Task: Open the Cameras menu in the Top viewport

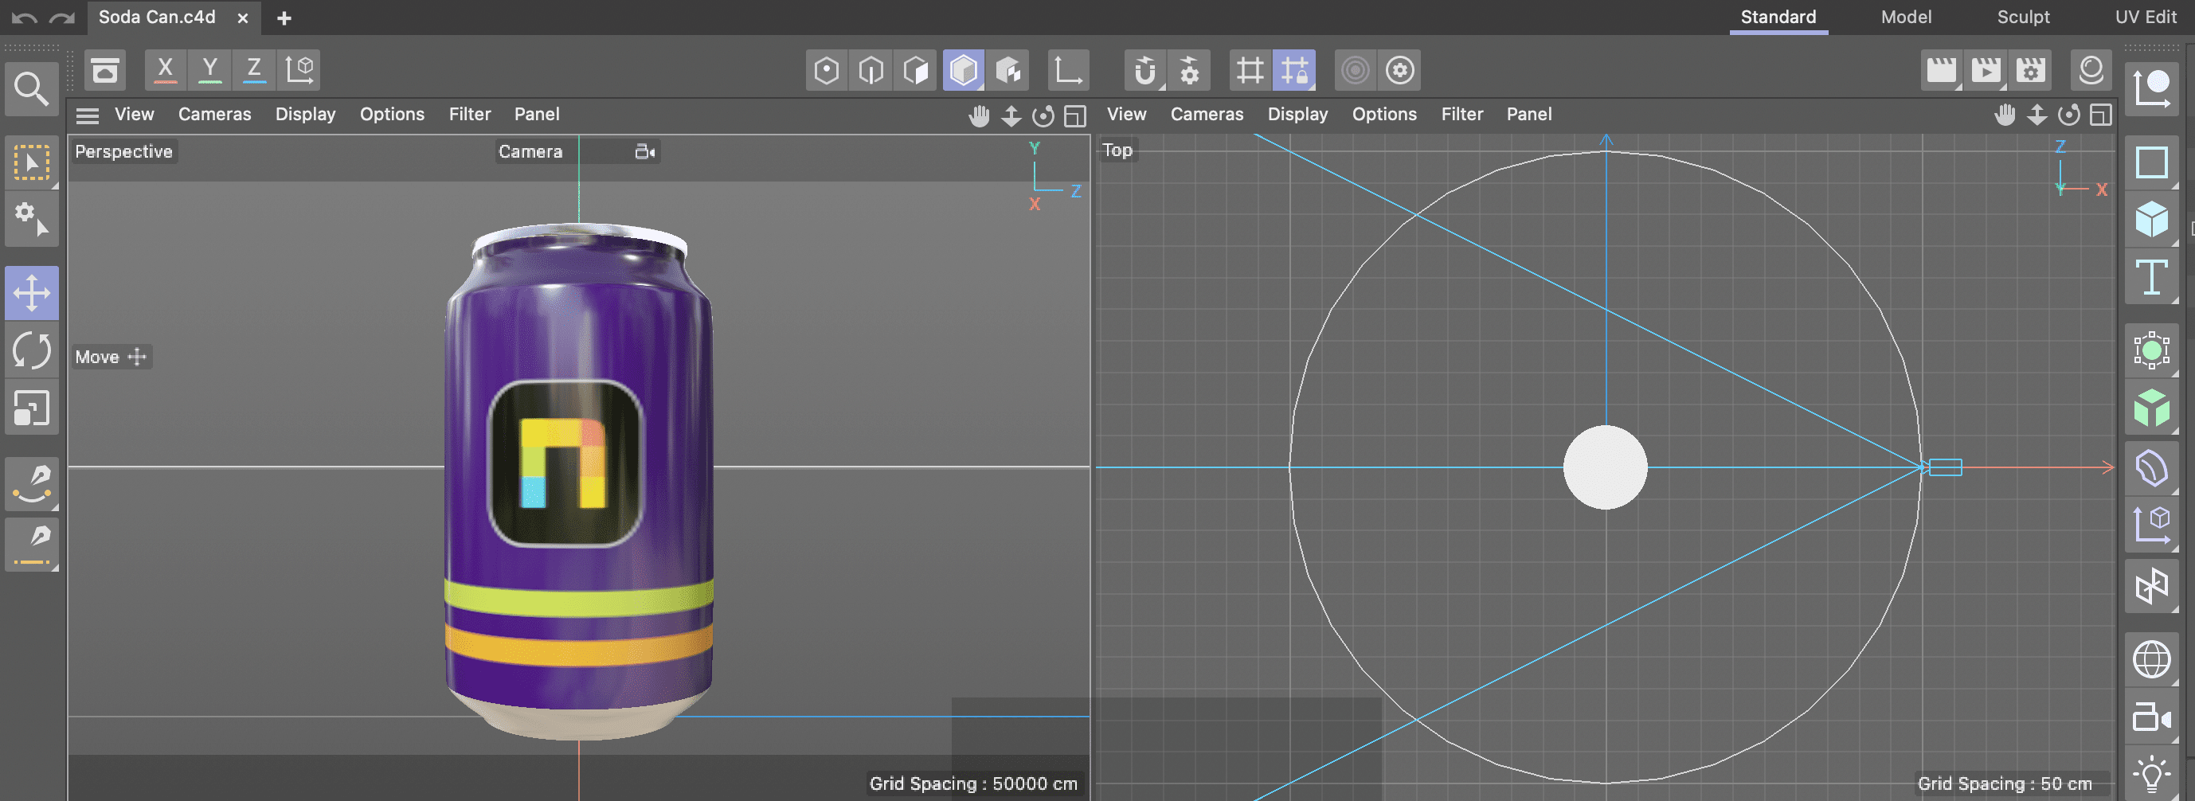Action: [1206, 114]
